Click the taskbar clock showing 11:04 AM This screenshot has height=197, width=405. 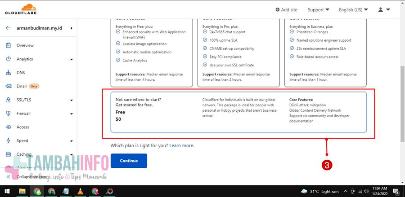coord(380,191)
